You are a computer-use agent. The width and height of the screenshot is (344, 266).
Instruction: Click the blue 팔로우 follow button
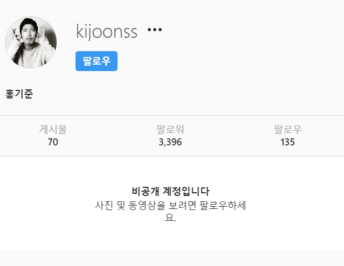(x=97, y=61)
